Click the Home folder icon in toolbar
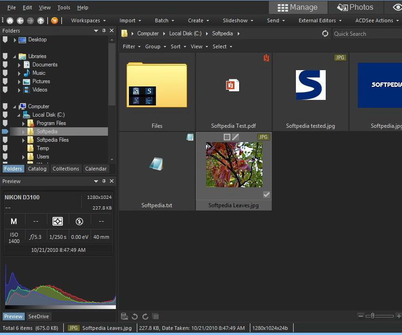 [x=10, y=20]
